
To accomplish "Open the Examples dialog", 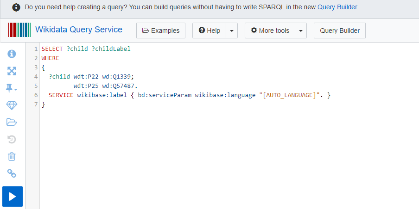I will click(x=161, y=31).
